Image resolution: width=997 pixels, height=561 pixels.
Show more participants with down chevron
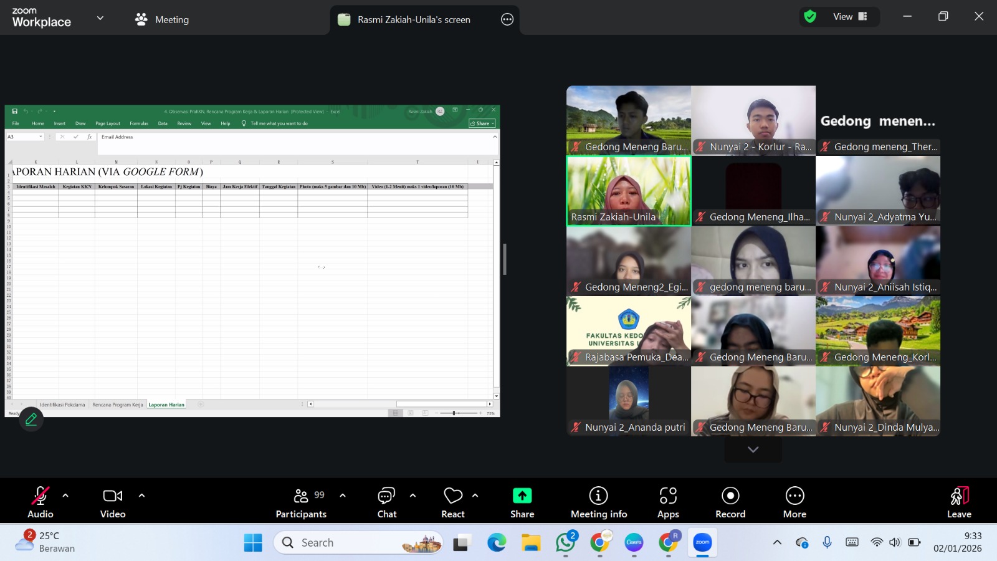[x=753, y=449]
